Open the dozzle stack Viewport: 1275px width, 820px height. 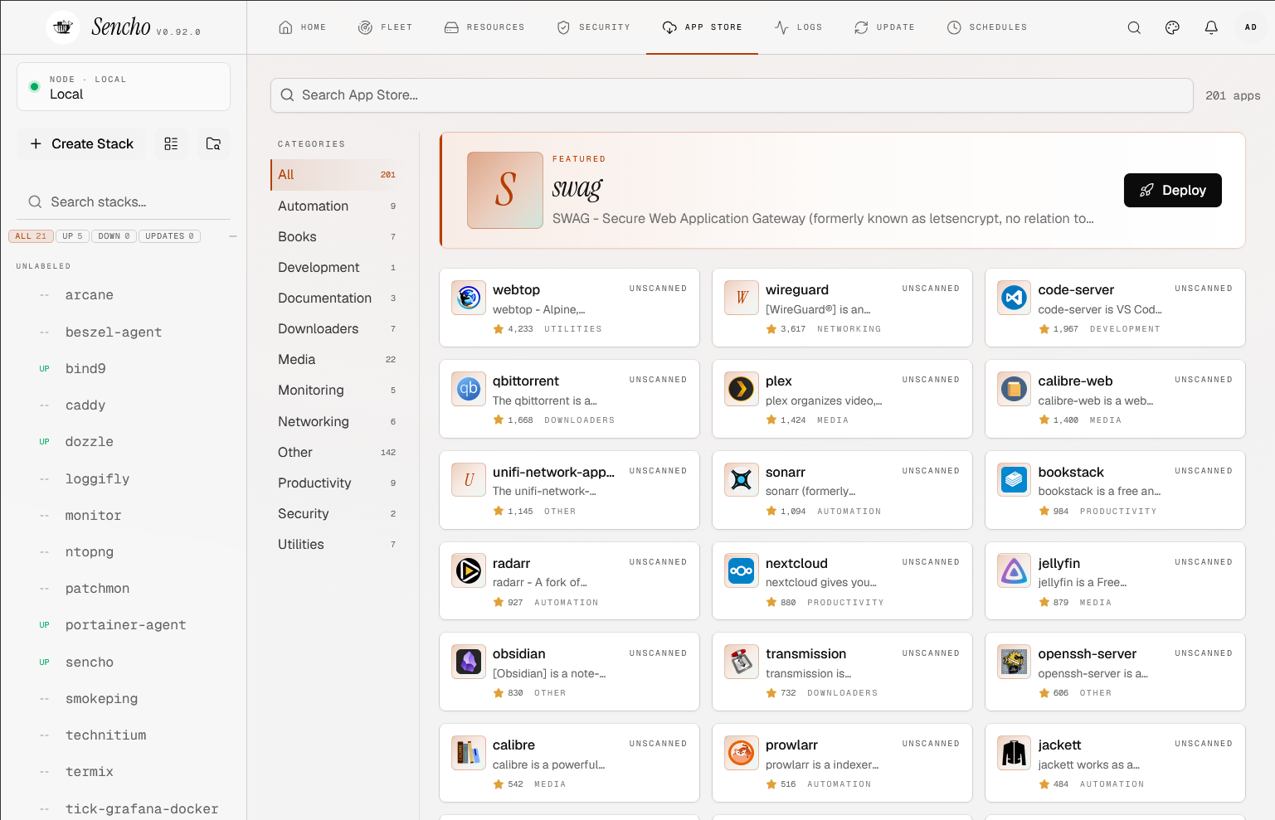124,442
